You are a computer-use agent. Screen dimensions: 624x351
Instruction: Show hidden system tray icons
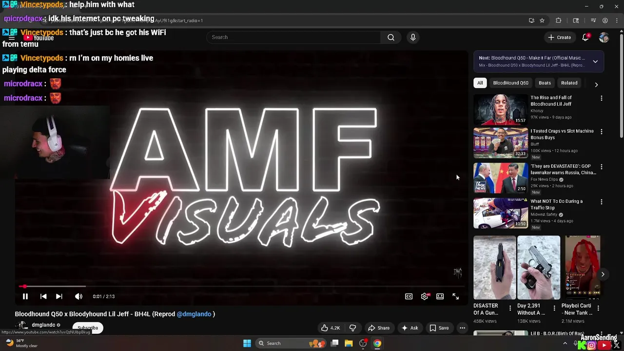point(565,343)
